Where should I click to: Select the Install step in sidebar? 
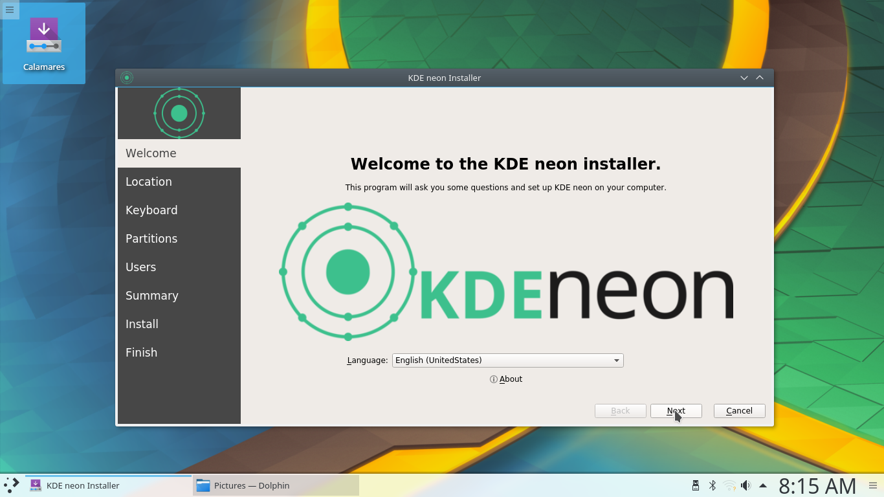click(x=179, y=324)
